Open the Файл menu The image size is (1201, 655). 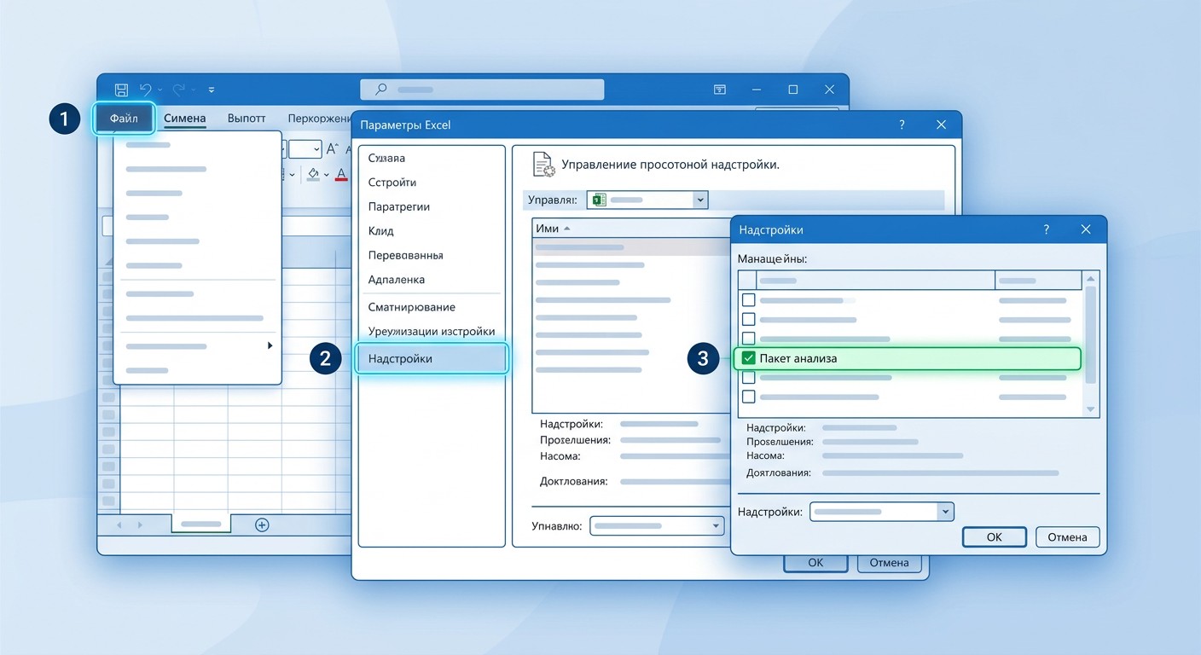[124, 119]
